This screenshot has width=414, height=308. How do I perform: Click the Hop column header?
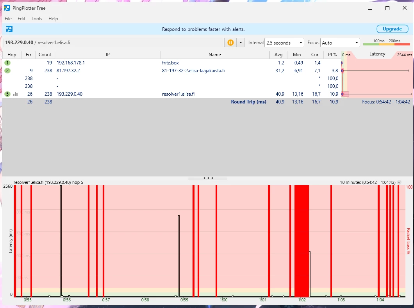click(12, 55)
